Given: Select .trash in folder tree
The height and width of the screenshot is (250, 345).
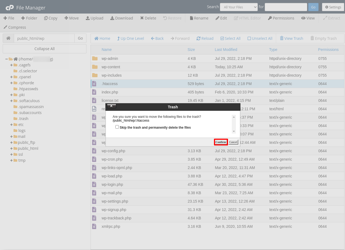Looking at the screenshot, I should 23,119.
